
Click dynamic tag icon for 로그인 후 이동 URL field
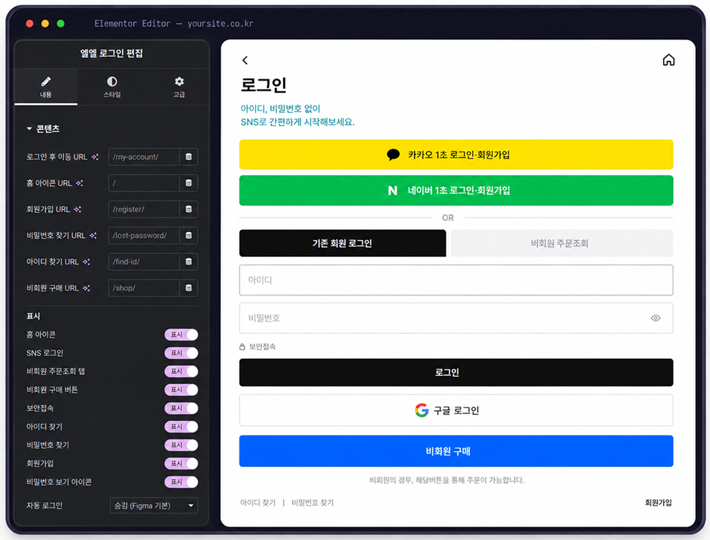point(189,157)
